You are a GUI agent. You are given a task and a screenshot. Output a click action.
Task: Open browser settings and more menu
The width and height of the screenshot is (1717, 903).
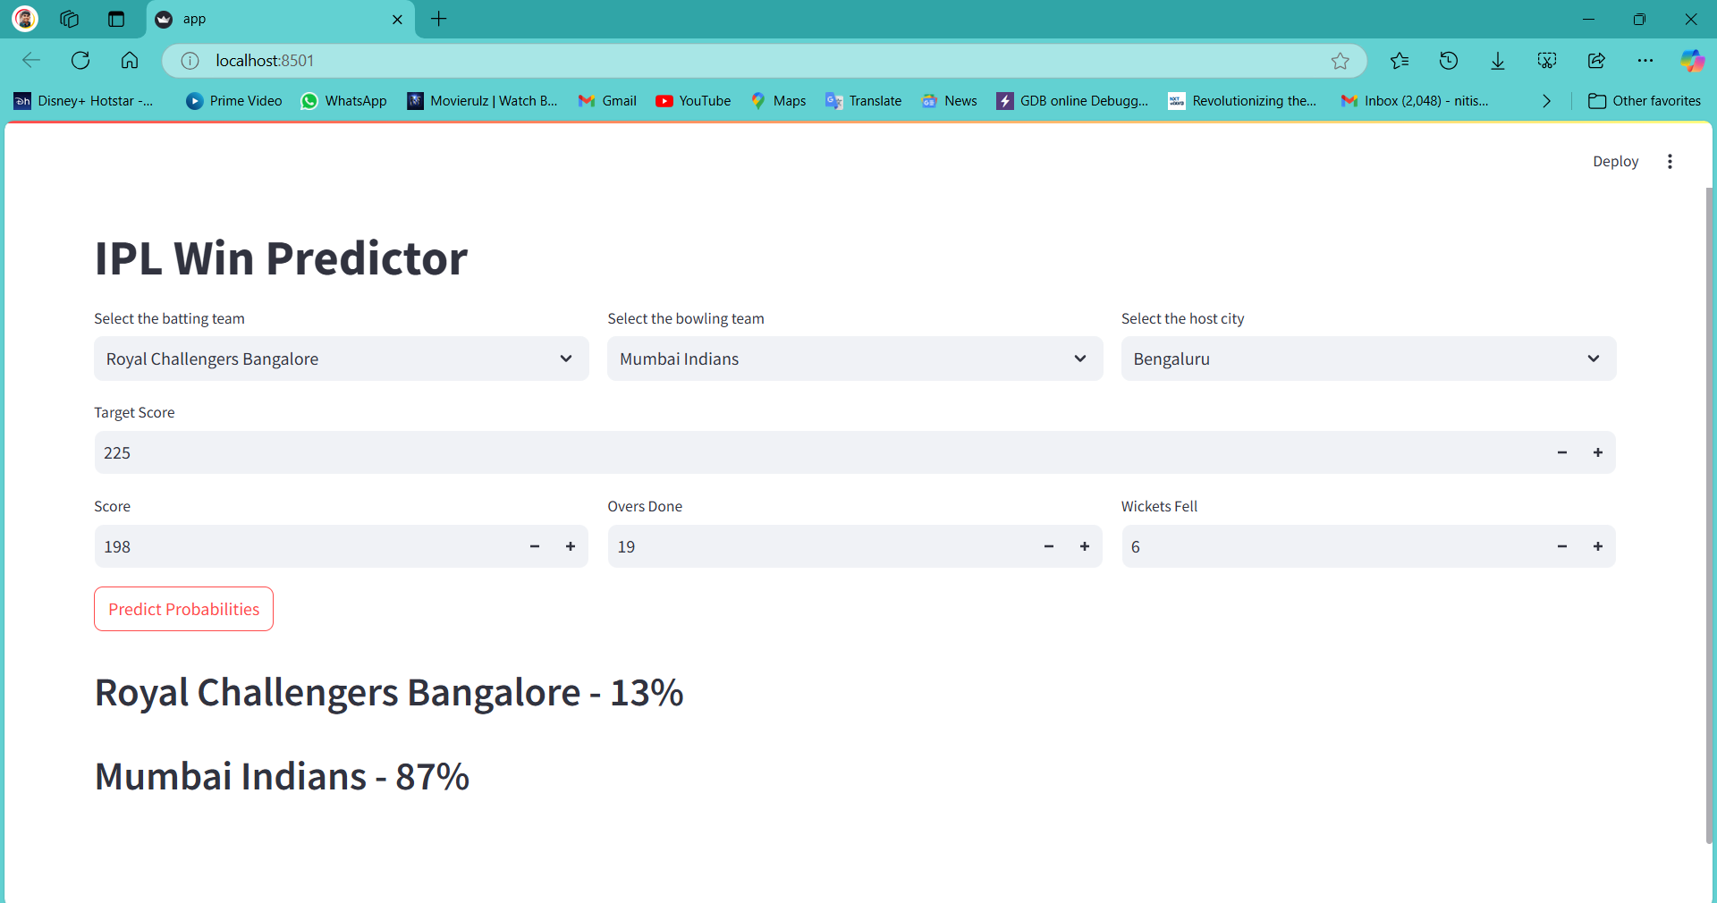pos(1645,61)
